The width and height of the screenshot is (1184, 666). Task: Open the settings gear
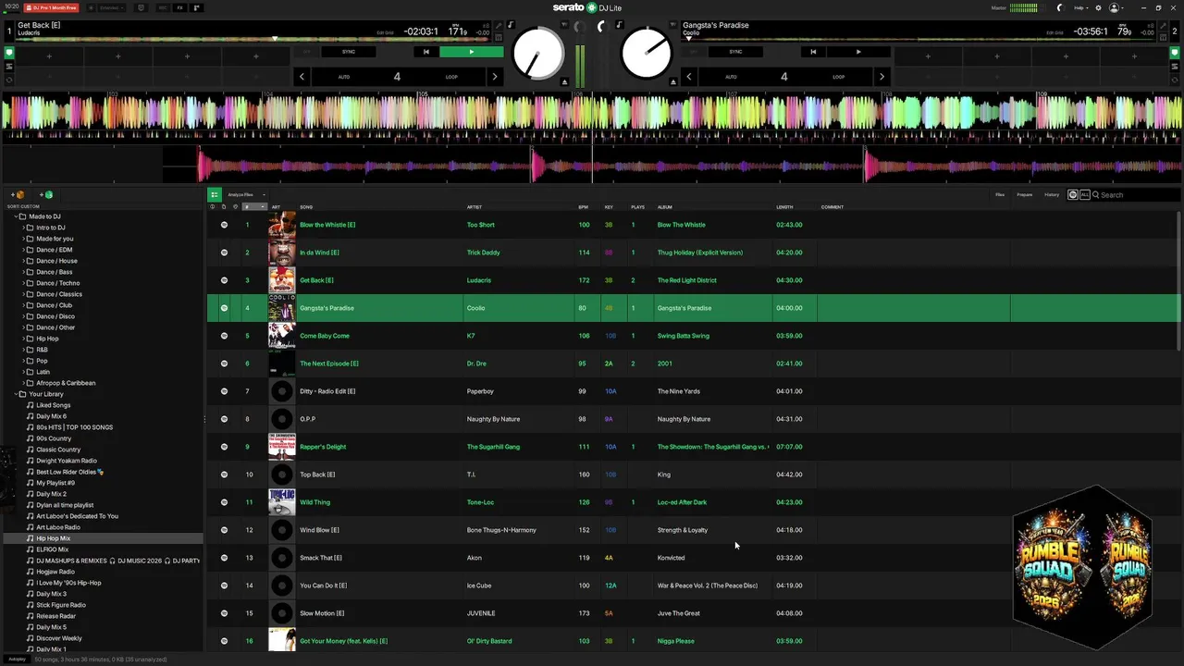[x=1099, y=7]
